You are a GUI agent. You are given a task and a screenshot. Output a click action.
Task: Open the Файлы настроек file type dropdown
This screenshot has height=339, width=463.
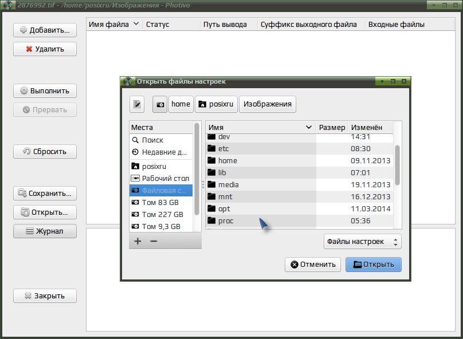363,242
